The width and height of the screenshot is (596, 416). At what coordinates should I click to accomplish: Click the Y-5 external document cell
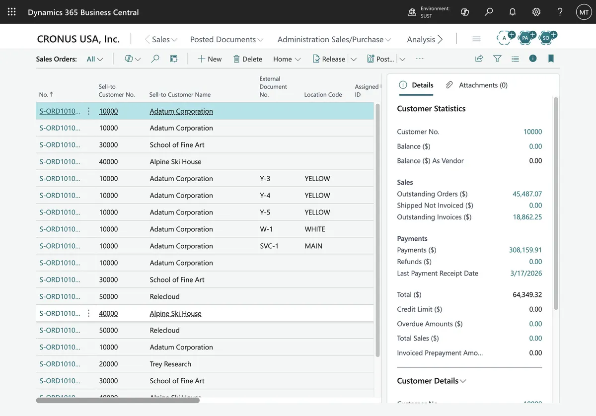pos(265,212)
